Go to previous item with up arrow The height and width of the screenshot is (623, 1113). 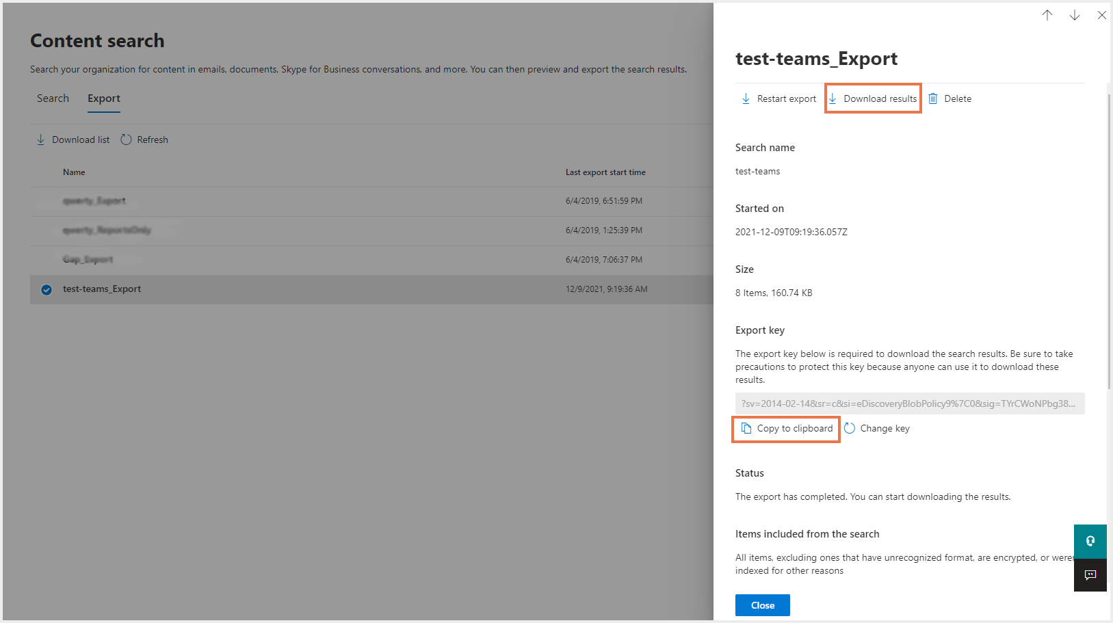[1047, 15]
